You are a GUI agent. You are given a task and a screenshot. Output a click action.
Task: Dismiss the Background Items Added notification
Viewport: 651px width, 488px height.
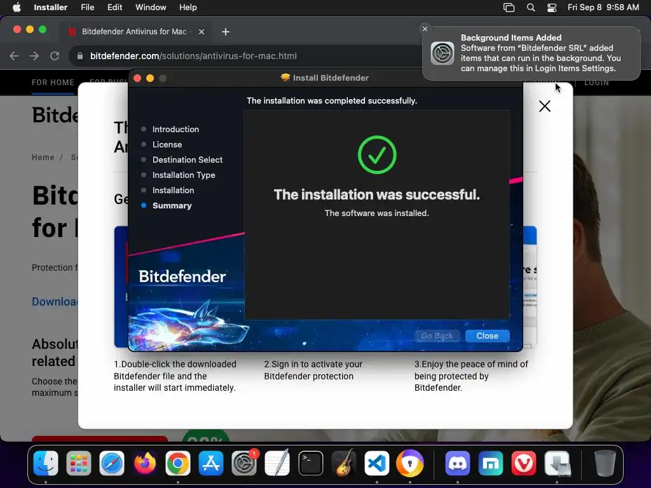click(x=425, y=29)
